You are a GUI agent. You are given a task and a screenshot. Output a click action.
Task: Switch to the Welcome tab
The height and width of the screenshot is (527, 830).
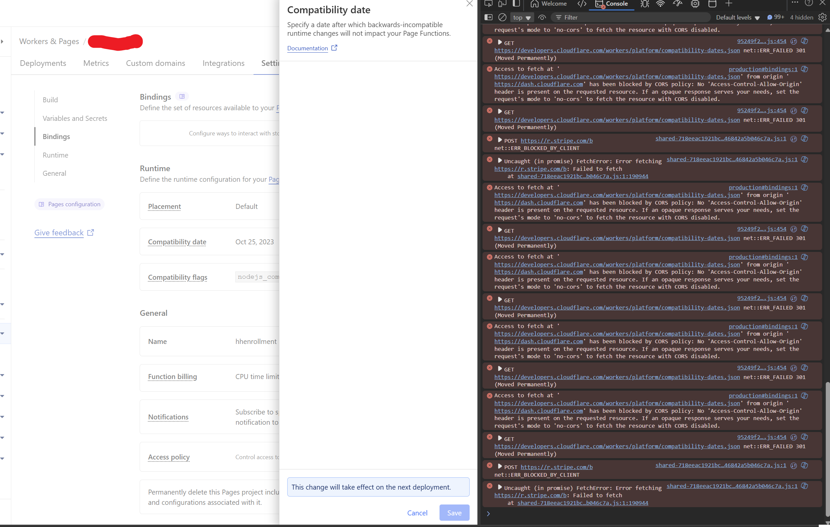548,4
